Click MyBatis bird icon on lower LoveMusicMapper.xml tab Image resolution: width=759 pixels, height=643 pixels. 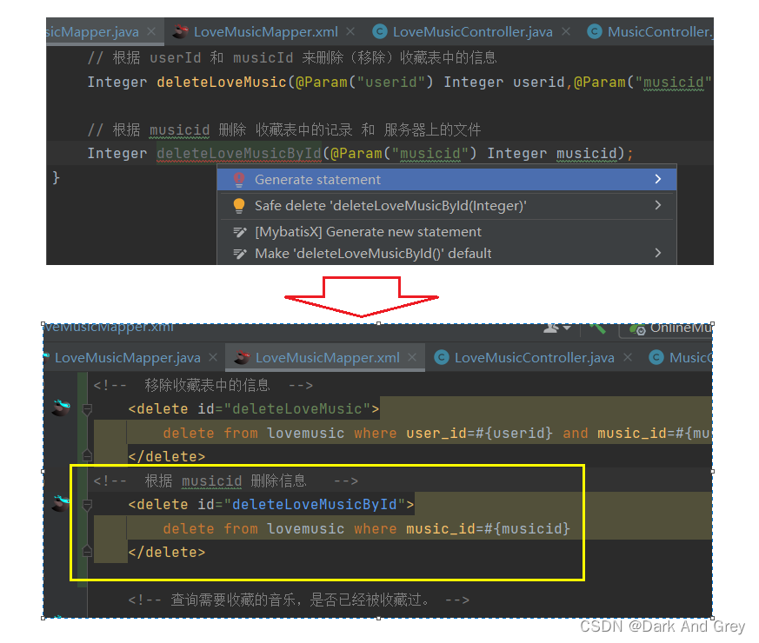point(242,357)
